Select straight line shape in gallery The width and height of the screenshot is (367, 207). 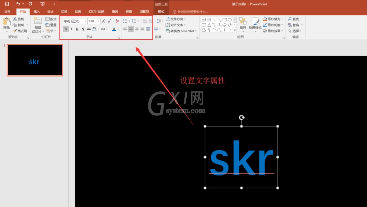click(x=214, y=20)
